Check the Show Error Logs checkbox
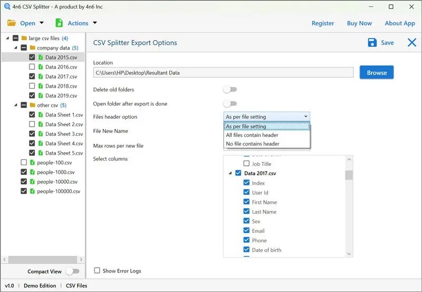This screenshot has height=292, width=422. click(97, 270)
